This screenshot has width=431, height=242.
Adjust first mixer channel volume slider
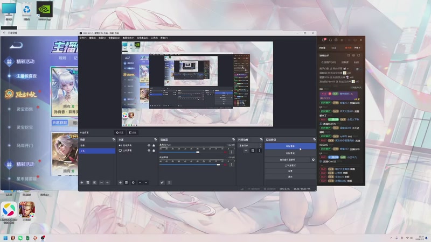coord(198,152)
